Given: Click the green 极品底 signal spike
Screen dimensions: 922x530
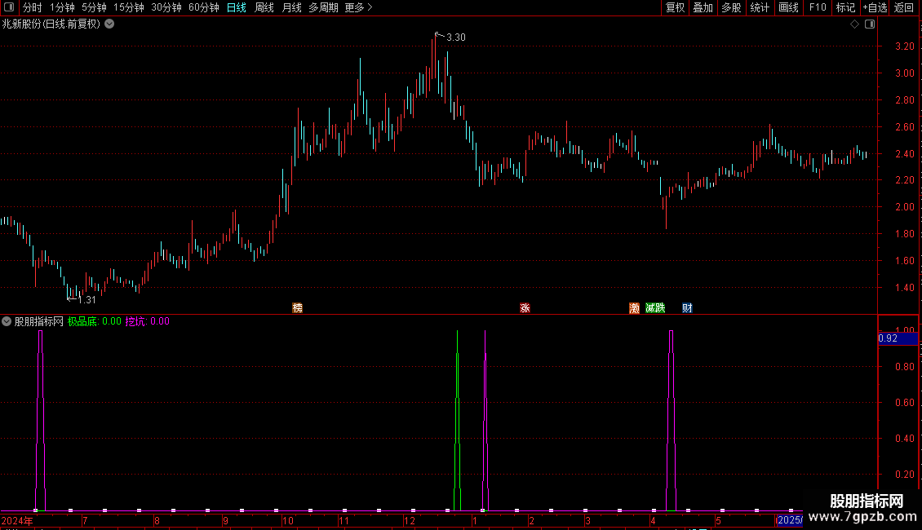Looking at the screenshot, I should point(458,420).
